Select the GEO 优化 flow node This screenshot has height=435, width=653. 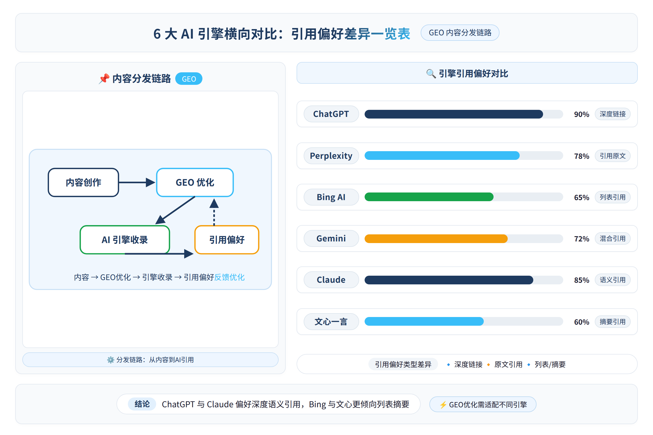coord(195,182)
